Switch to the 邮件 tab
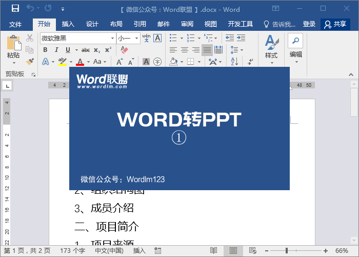The width and height of the screenshot is (359, 257). [164, 24]
